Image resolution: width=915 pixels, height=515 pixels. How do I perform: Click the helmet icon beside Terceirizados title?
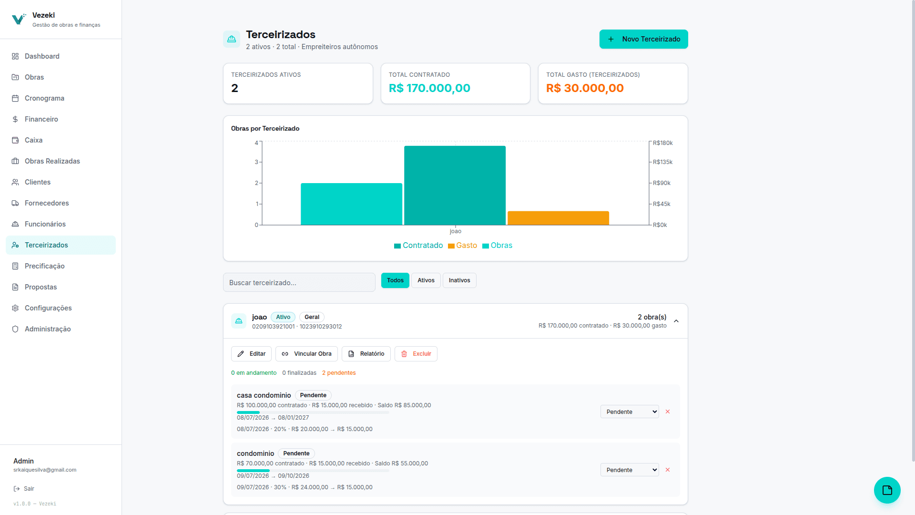tap(232, 39)
